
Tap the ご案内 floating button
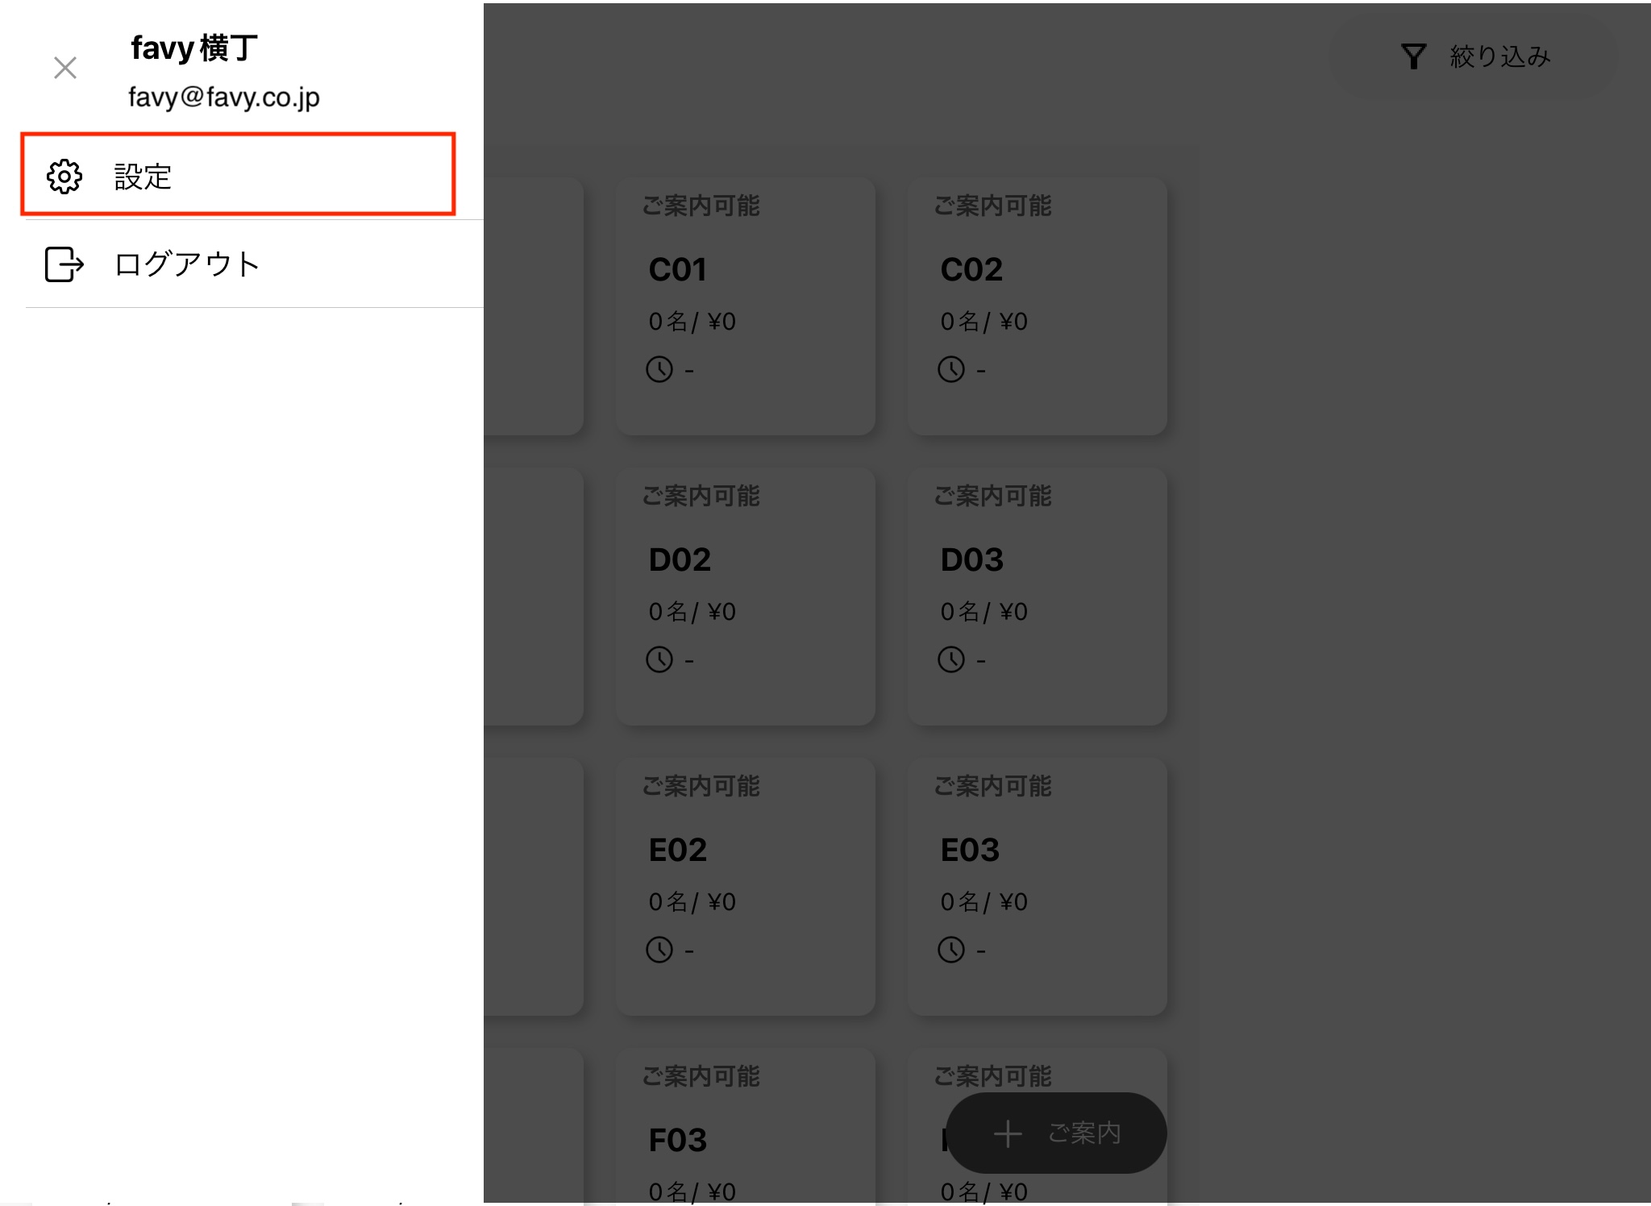coord(1056,1133)
